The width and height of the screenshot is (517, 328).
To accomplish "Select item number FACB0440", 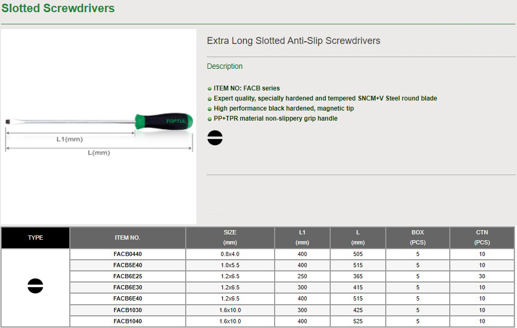I will 128,254.
